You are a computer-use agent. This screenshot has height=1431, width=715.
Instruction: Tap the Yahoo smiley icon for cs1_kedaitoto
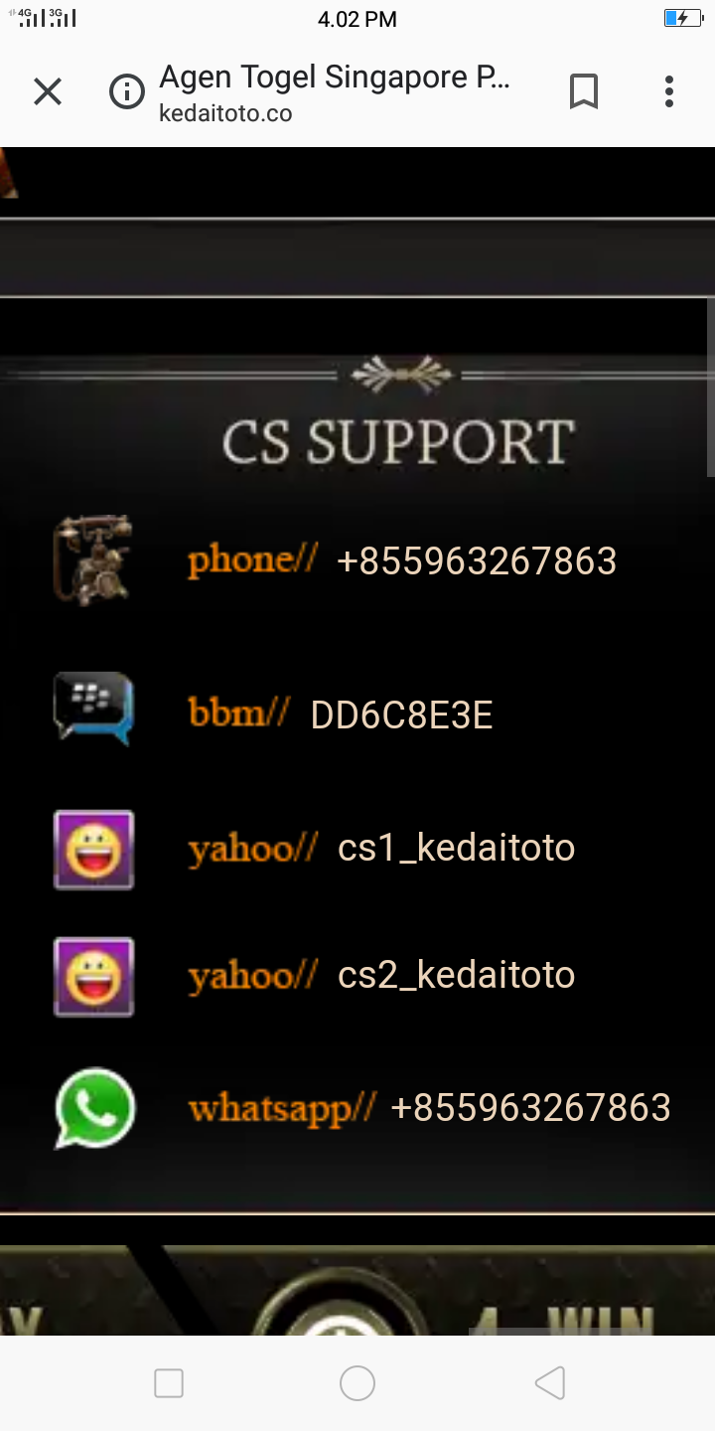click(93, 850)
